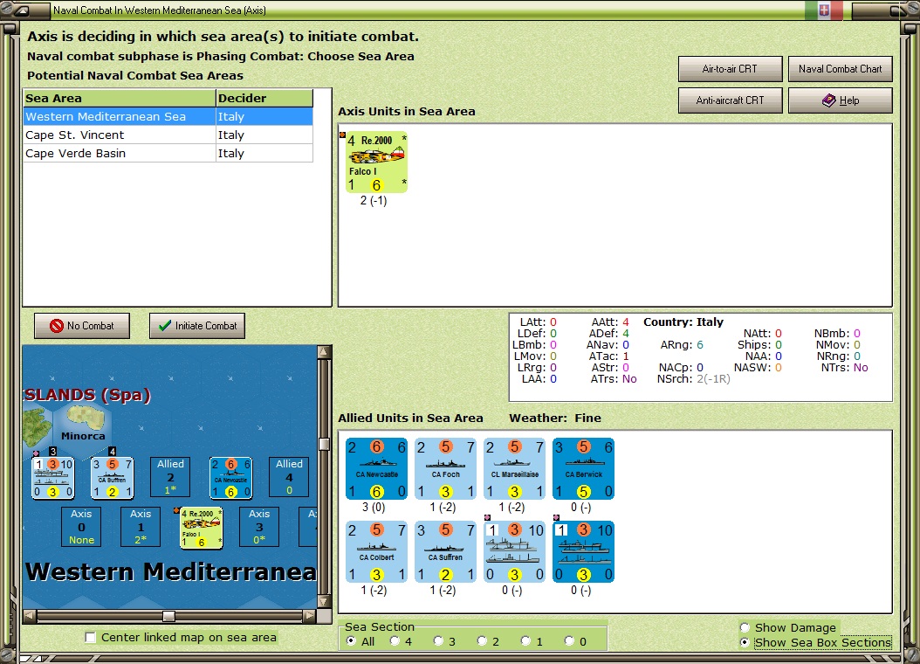
Task: Click the map vertical scrollbar thumb
Action: click(x=324, y=444)
